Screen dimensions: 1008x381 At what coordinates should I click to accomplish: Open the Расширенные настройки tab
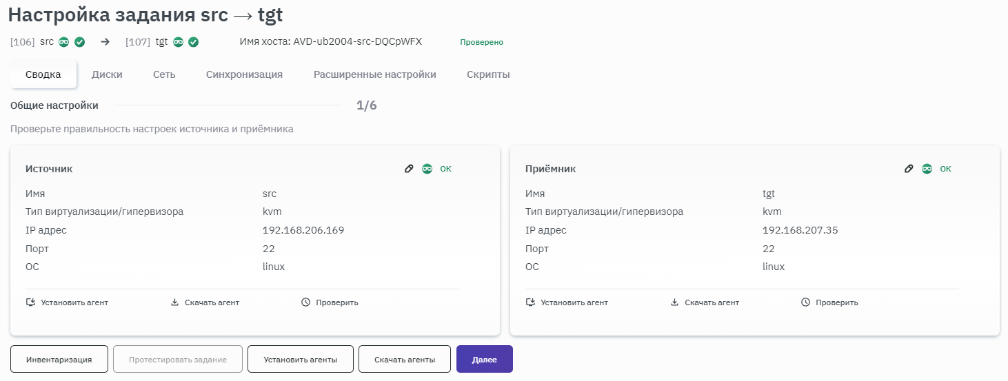374,74
